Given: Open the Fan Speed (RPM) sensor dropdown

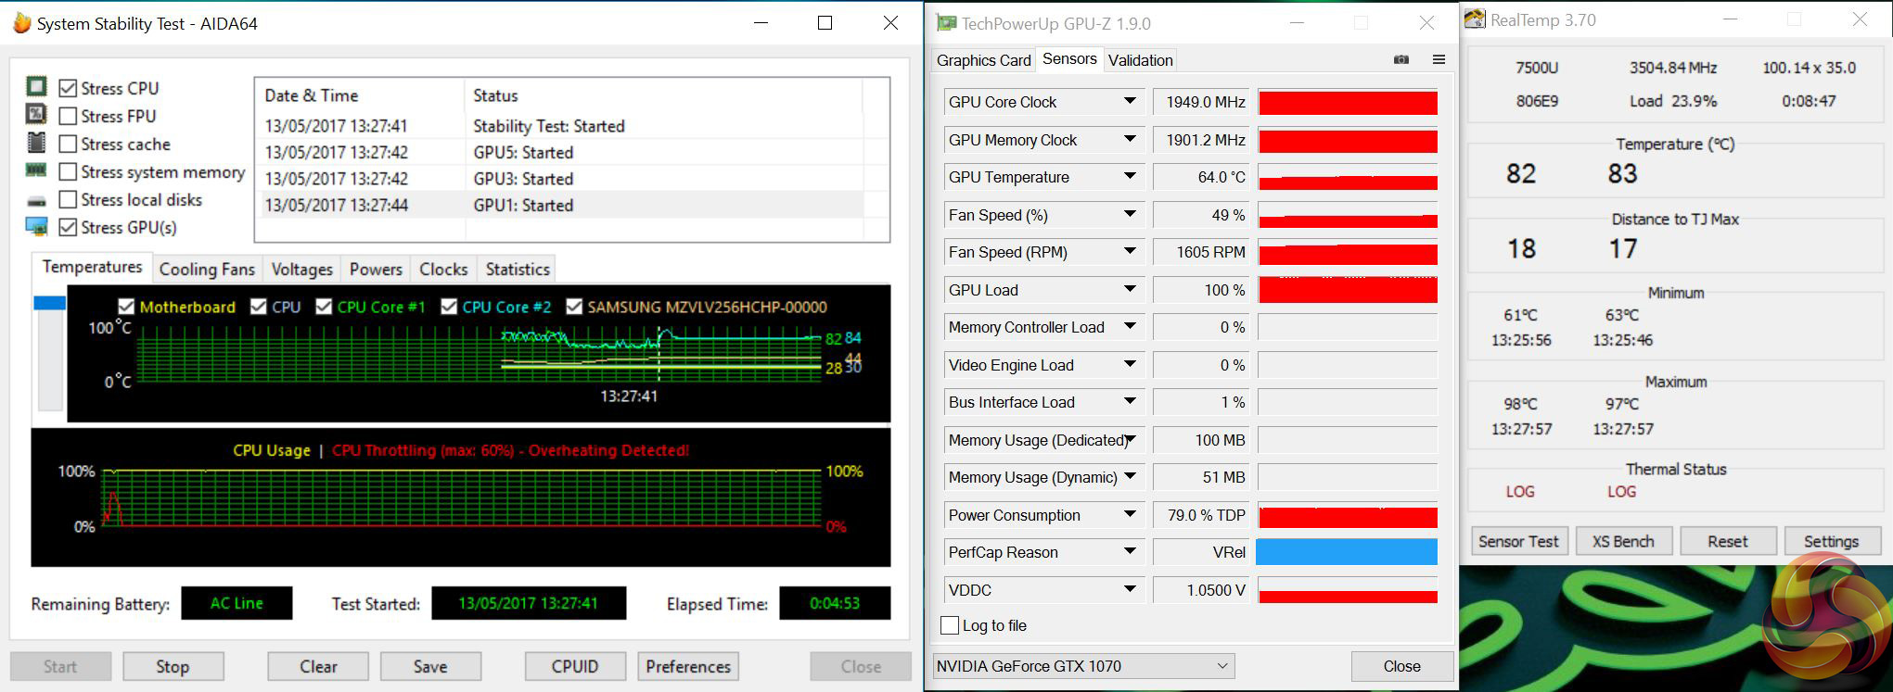Looking at the screenshot, I should (x=1130, y=252).
